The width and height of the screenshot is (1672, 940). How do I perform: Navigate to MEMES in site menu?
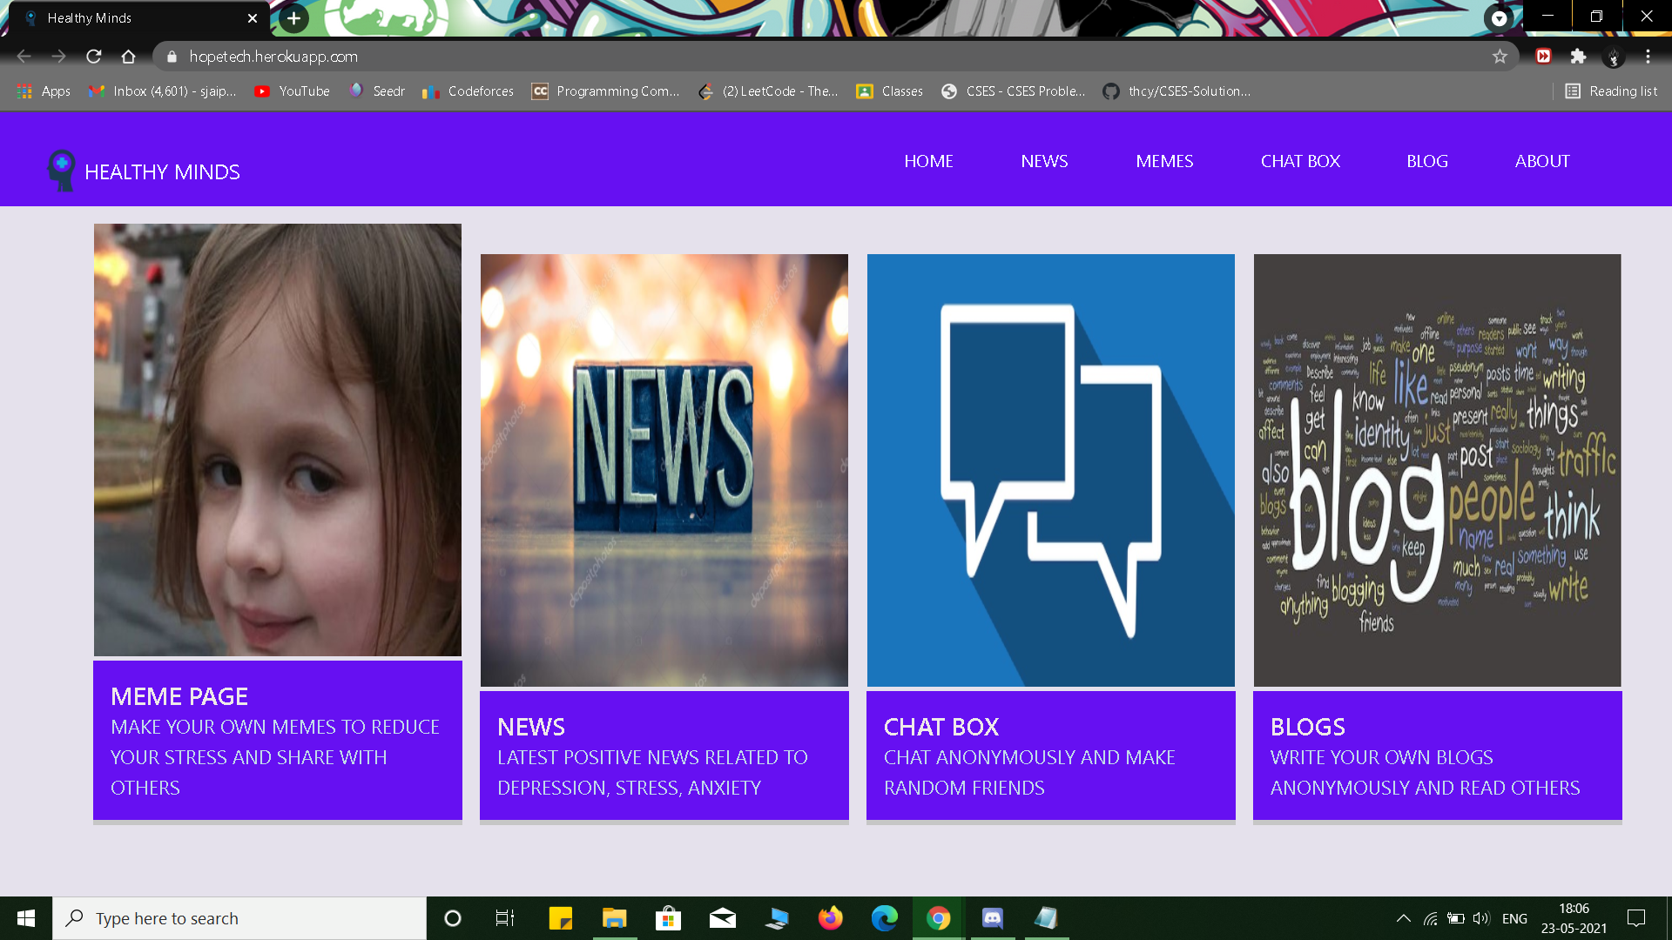(1164, 161)
